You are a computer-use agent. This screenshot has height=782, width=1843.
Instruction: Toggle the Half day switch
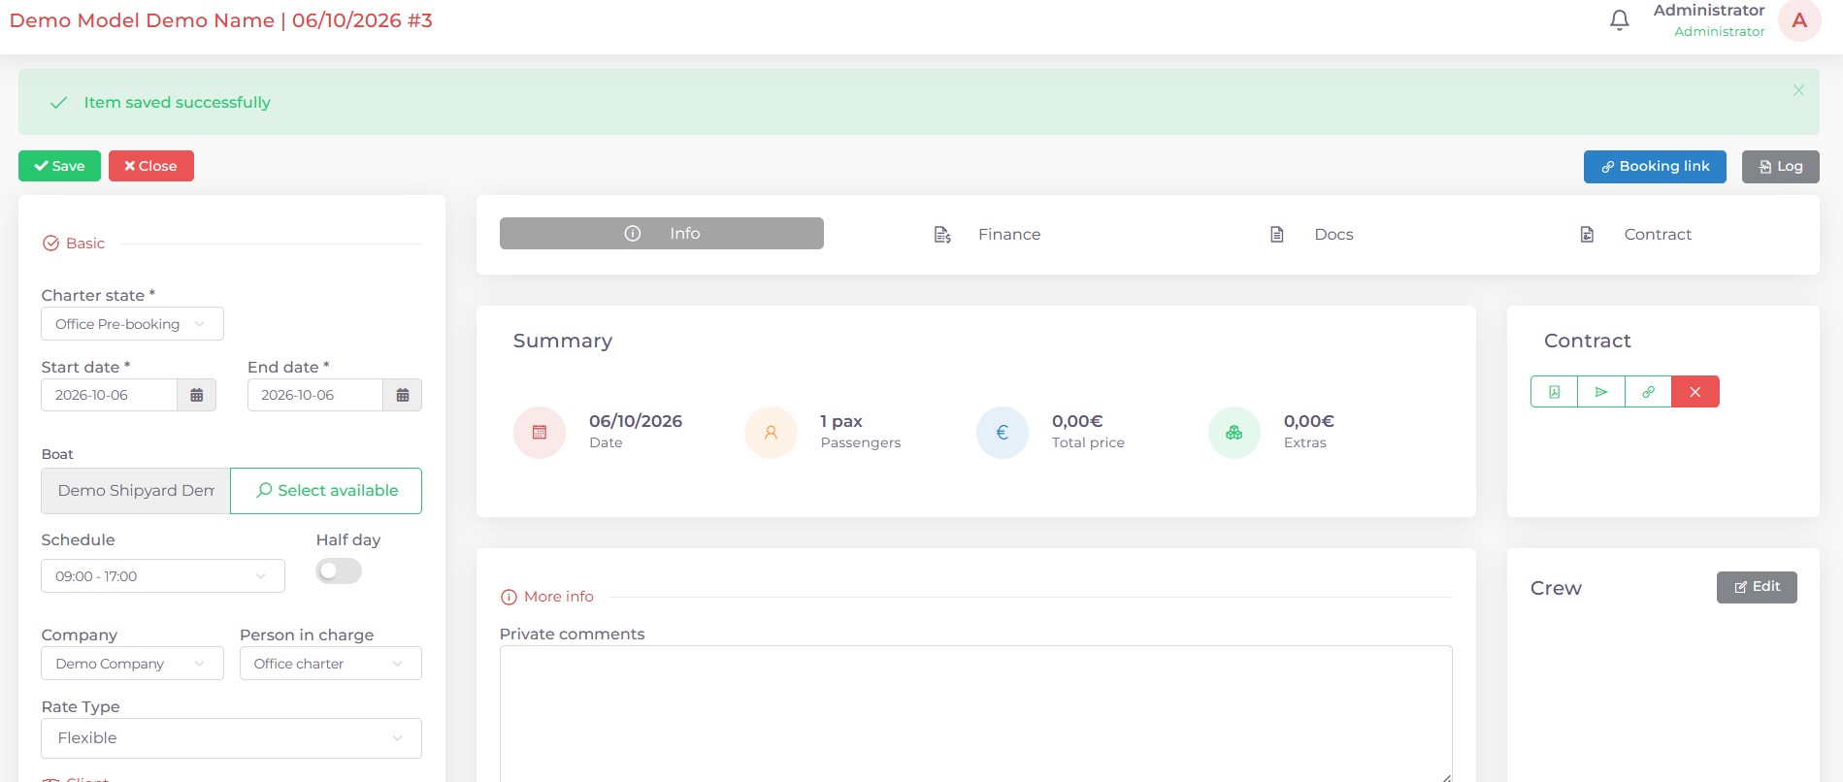(339, 570)
